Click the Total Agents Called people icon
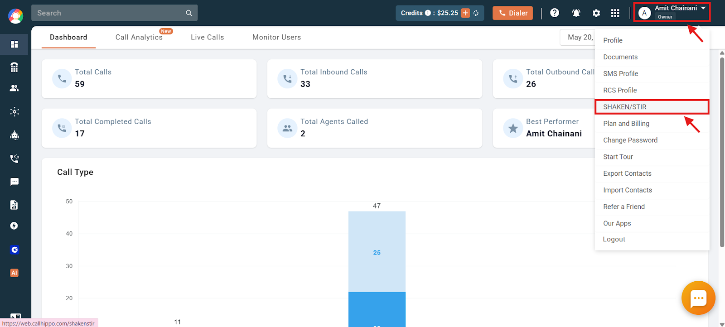The height and width of the screenshot is (327, 725). (287, 128)
